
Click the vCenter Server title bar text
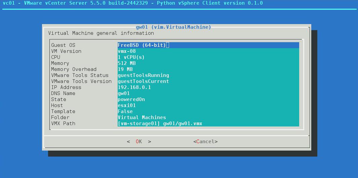click(x=133, y=3)
